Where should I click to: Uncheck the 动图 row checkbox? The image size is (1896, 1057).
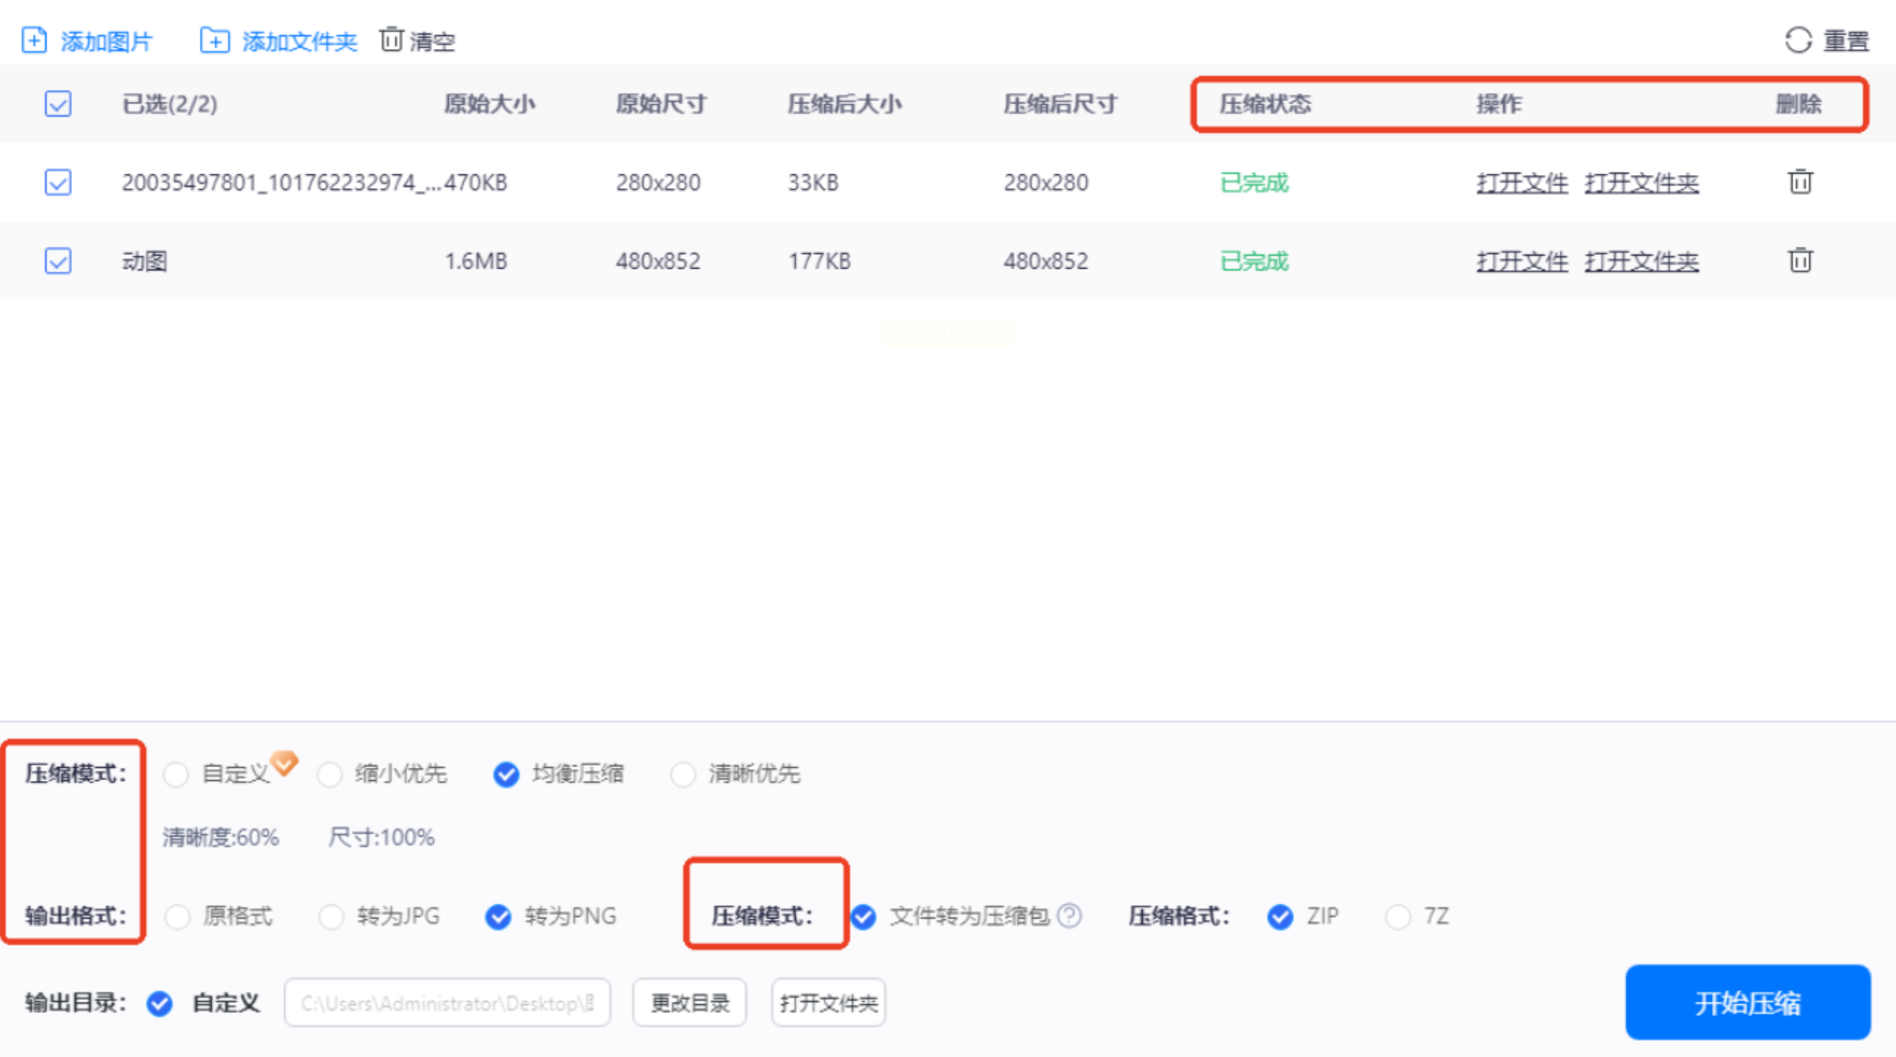pyautogui.click(x=58, y=261)
